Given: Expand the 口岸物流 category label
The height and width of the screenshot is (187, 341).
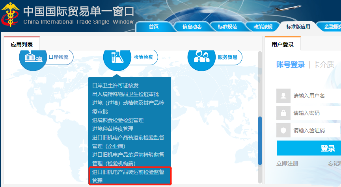Looking at the screenshot, I should click(x=58, y=57).
